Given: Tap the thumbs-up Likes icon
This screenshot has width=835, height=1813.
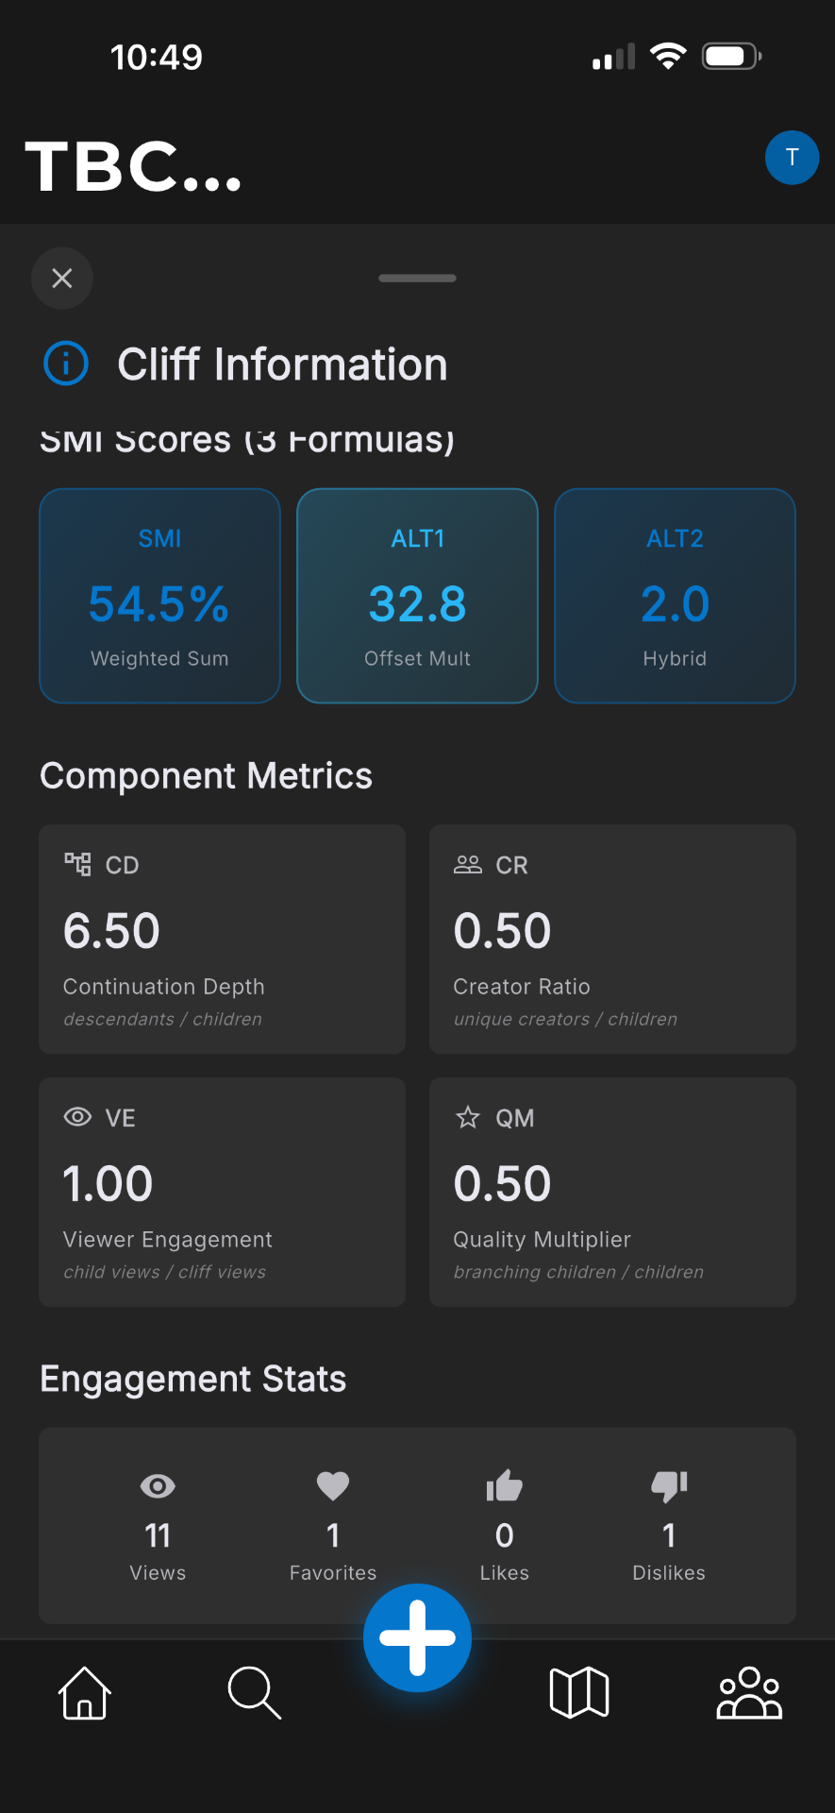Looking at the screenshot, I should click(x=505, y=1486).
